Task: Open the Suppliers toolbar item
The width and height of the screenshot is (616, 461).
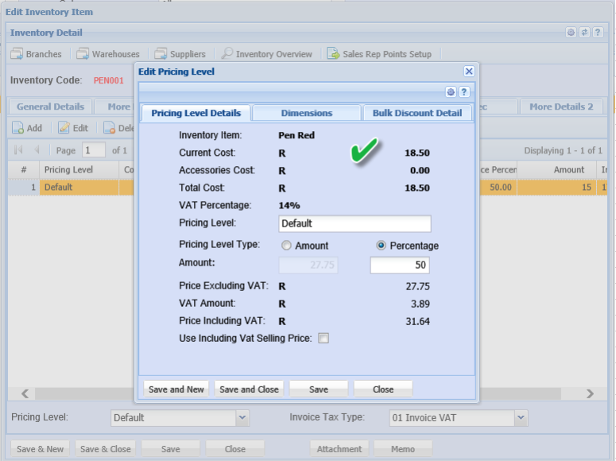Action: (x=180, y=54)
